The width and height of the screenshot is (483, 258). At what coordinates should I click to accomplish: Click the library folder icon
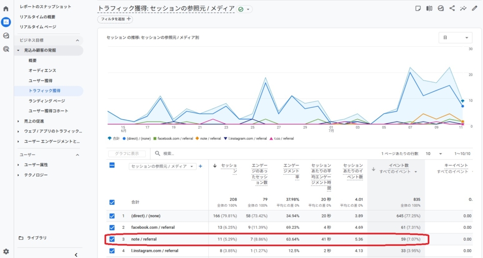point(21,238)
